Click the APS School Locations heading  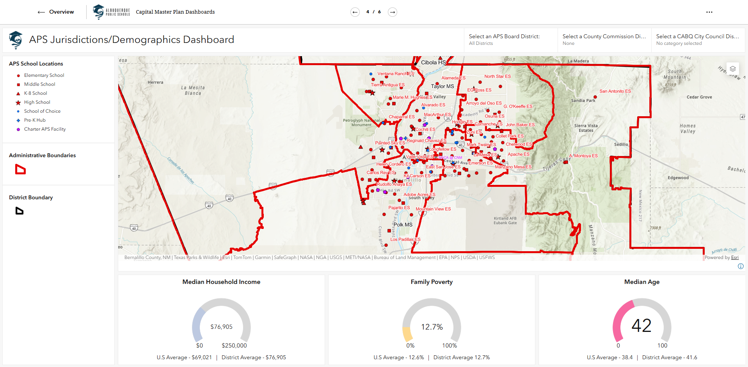click(36, 64)
